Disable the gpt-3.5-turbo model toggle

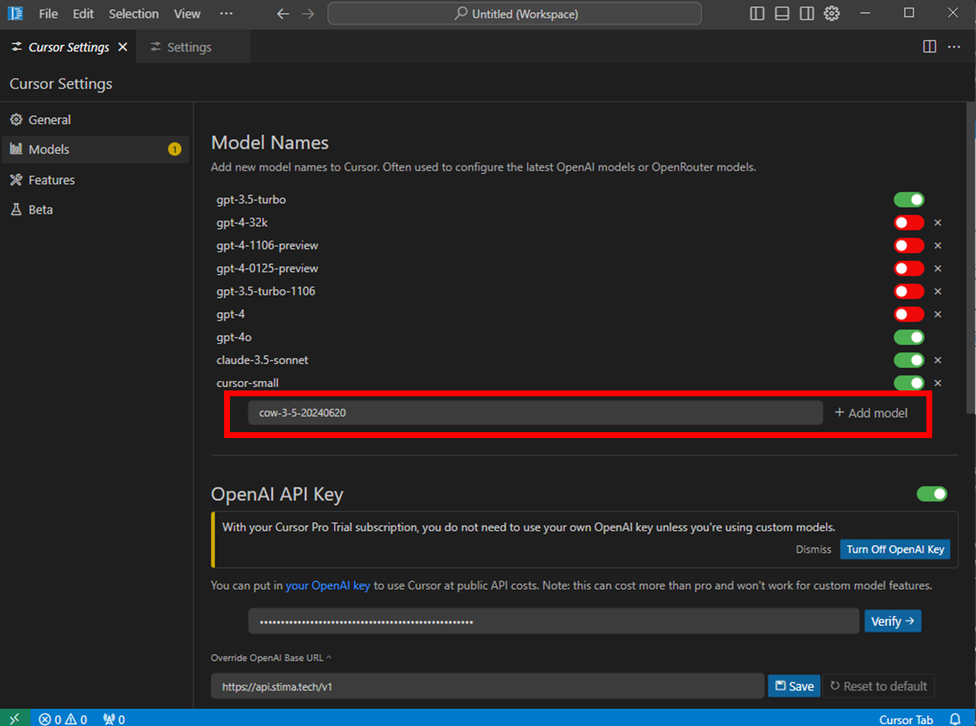909,200
